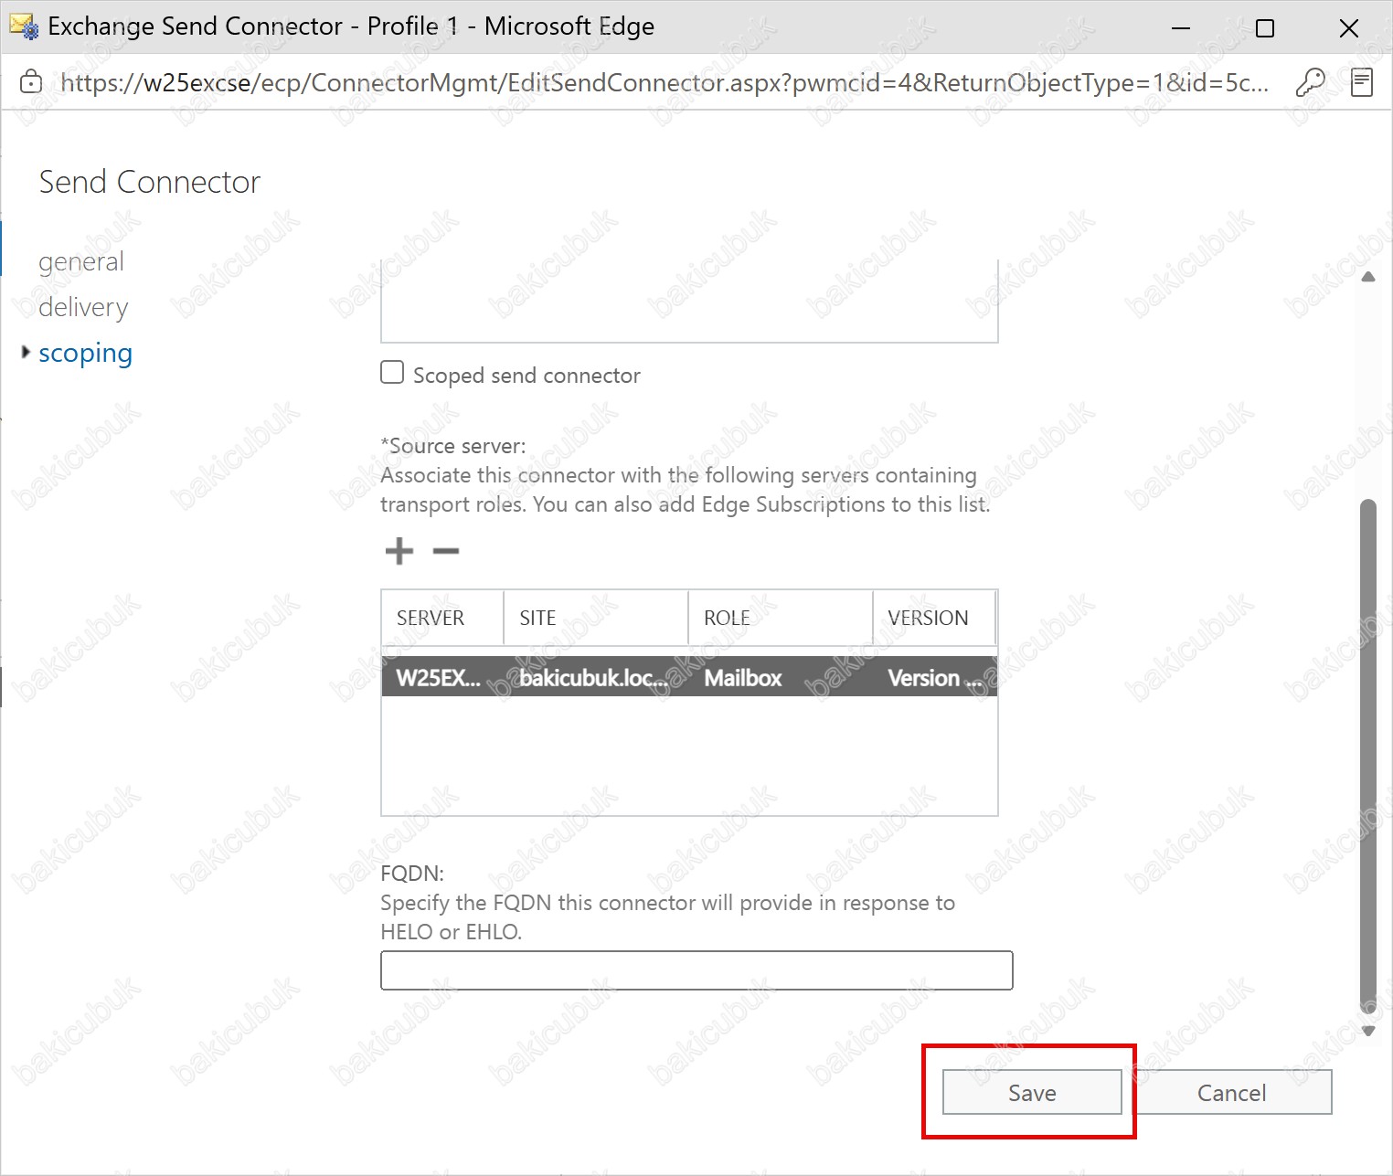The width and height of the screenshot is (1393, 1176).
Task: Open the general tab
Action: point(81,261)
